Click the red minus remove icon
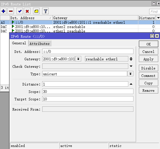 pos(11,11)
